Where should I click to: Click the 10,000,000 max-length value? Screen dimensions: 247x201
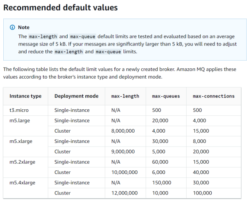124,172
